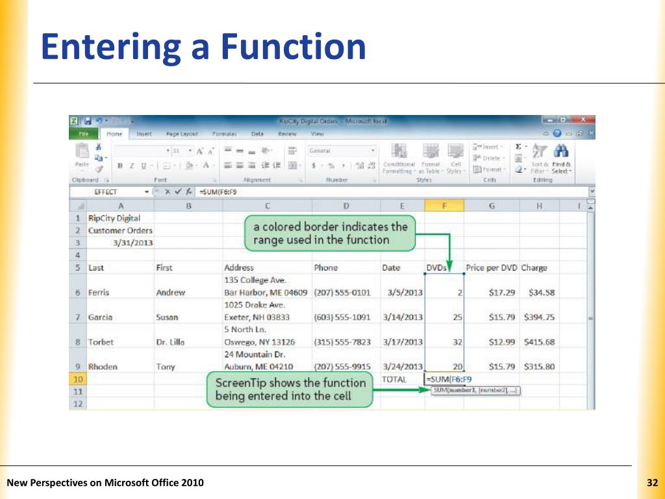Click the Select All corner button
This screenshot has height=499, width=665.
coord(78,206)
